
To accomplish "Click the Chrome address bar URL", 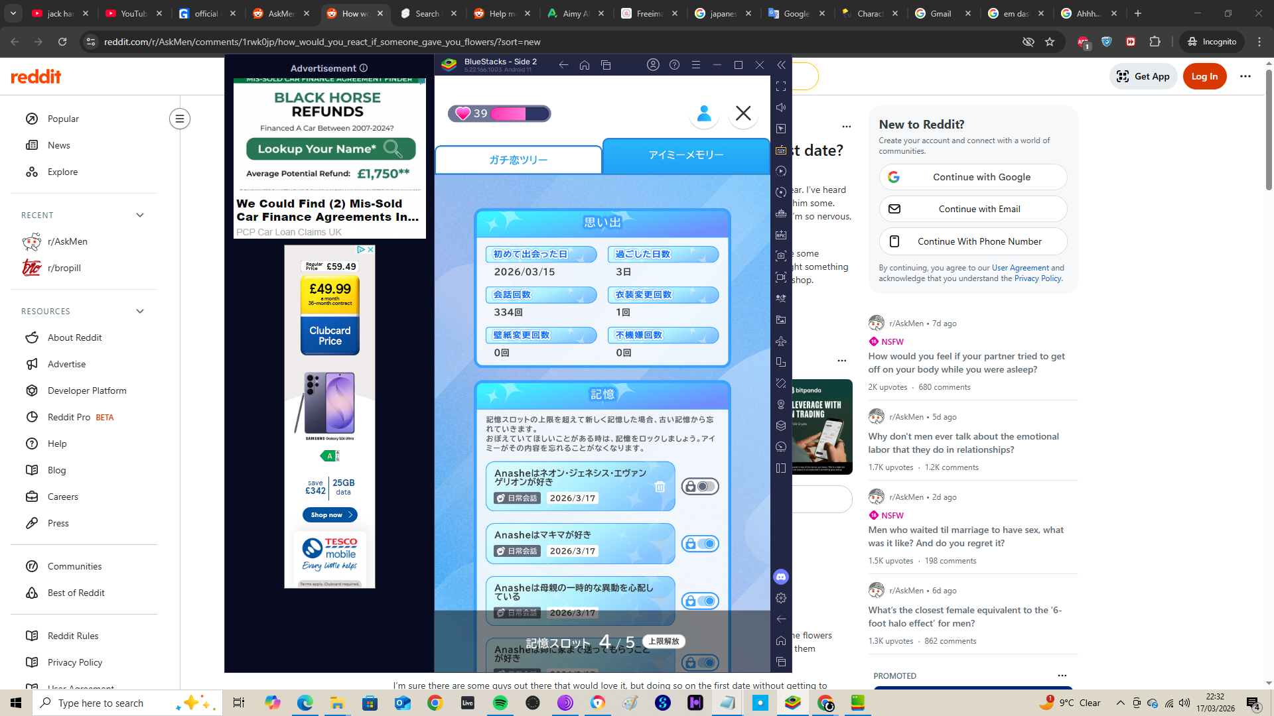I will click(x=322, y=42).
